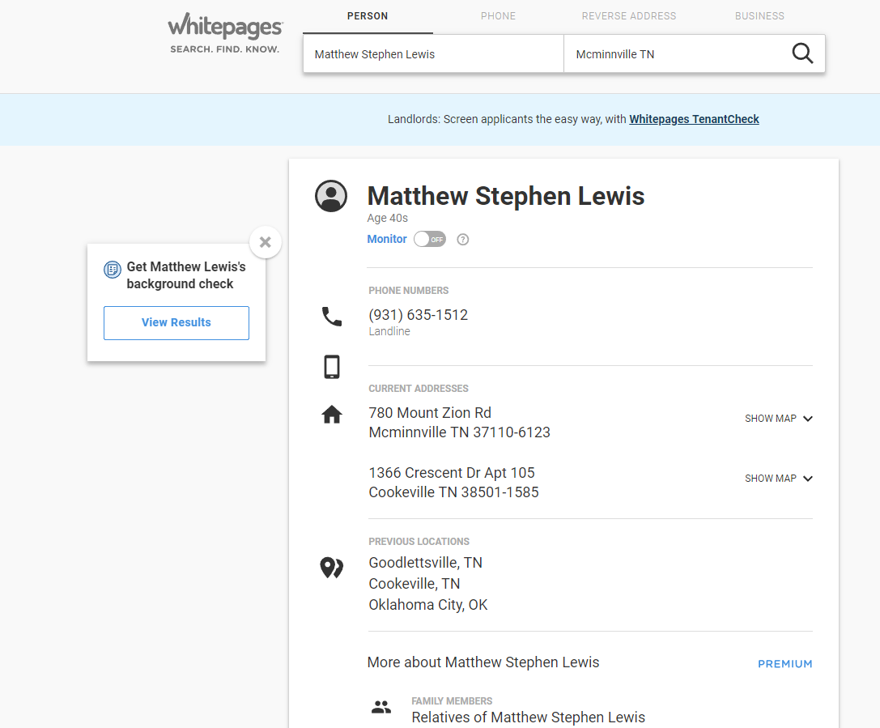The width and height of the screenshot is (880, 728).
Task: Click the magnifying glass search icon
Action: [802, 54]
